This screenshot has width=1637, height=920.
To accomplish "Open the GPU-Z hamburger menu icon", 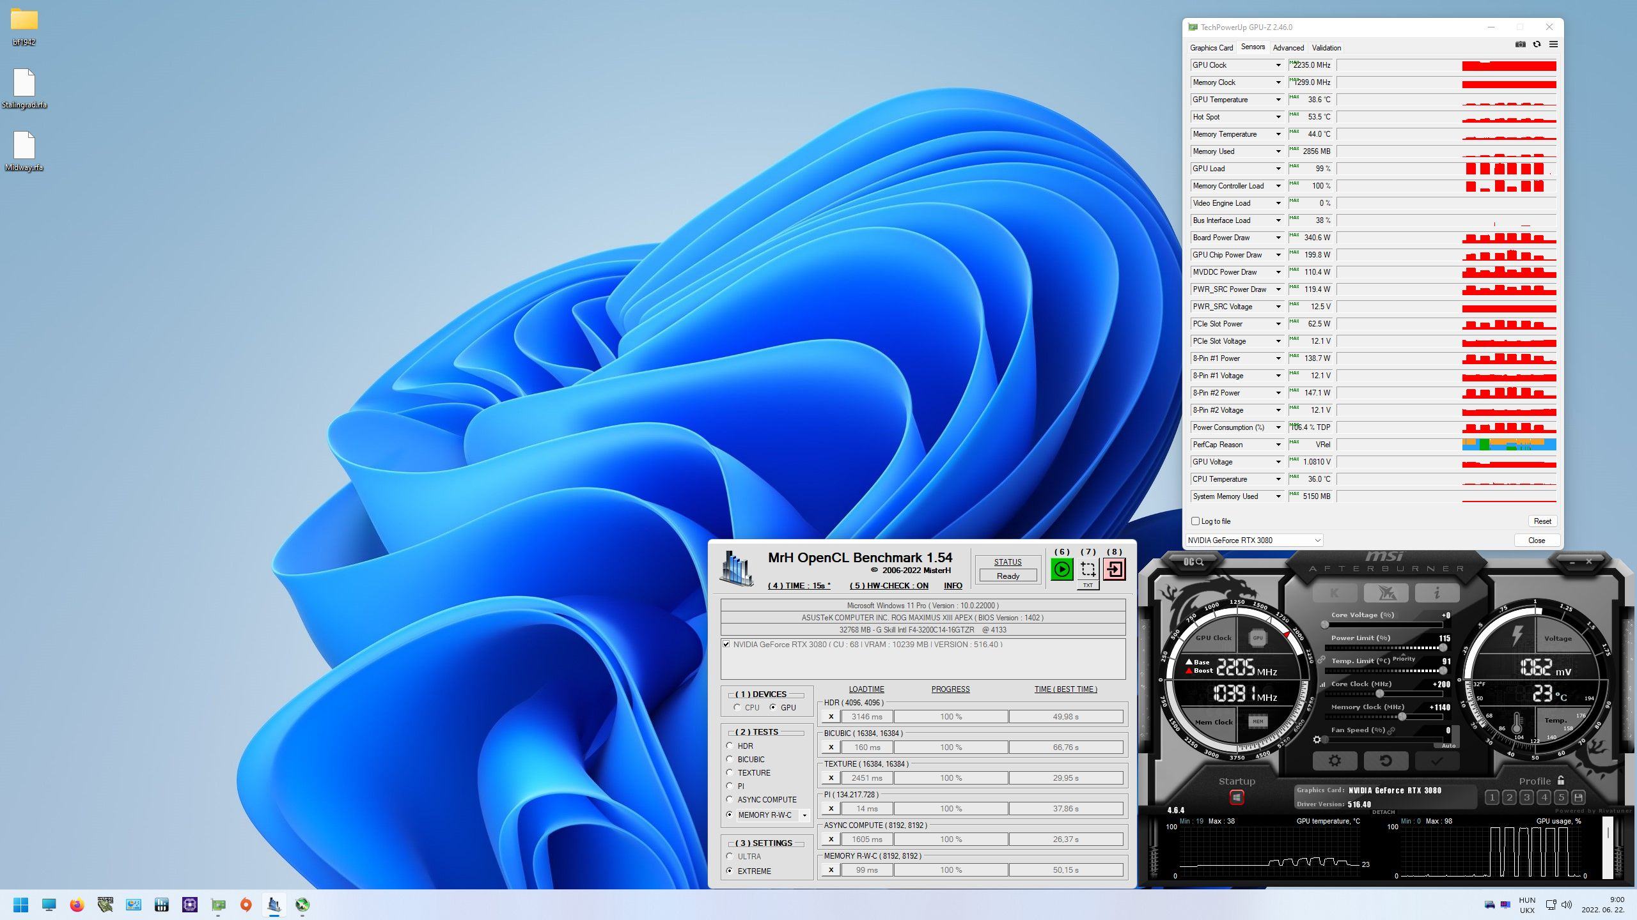I will (x=1553, y=44).
